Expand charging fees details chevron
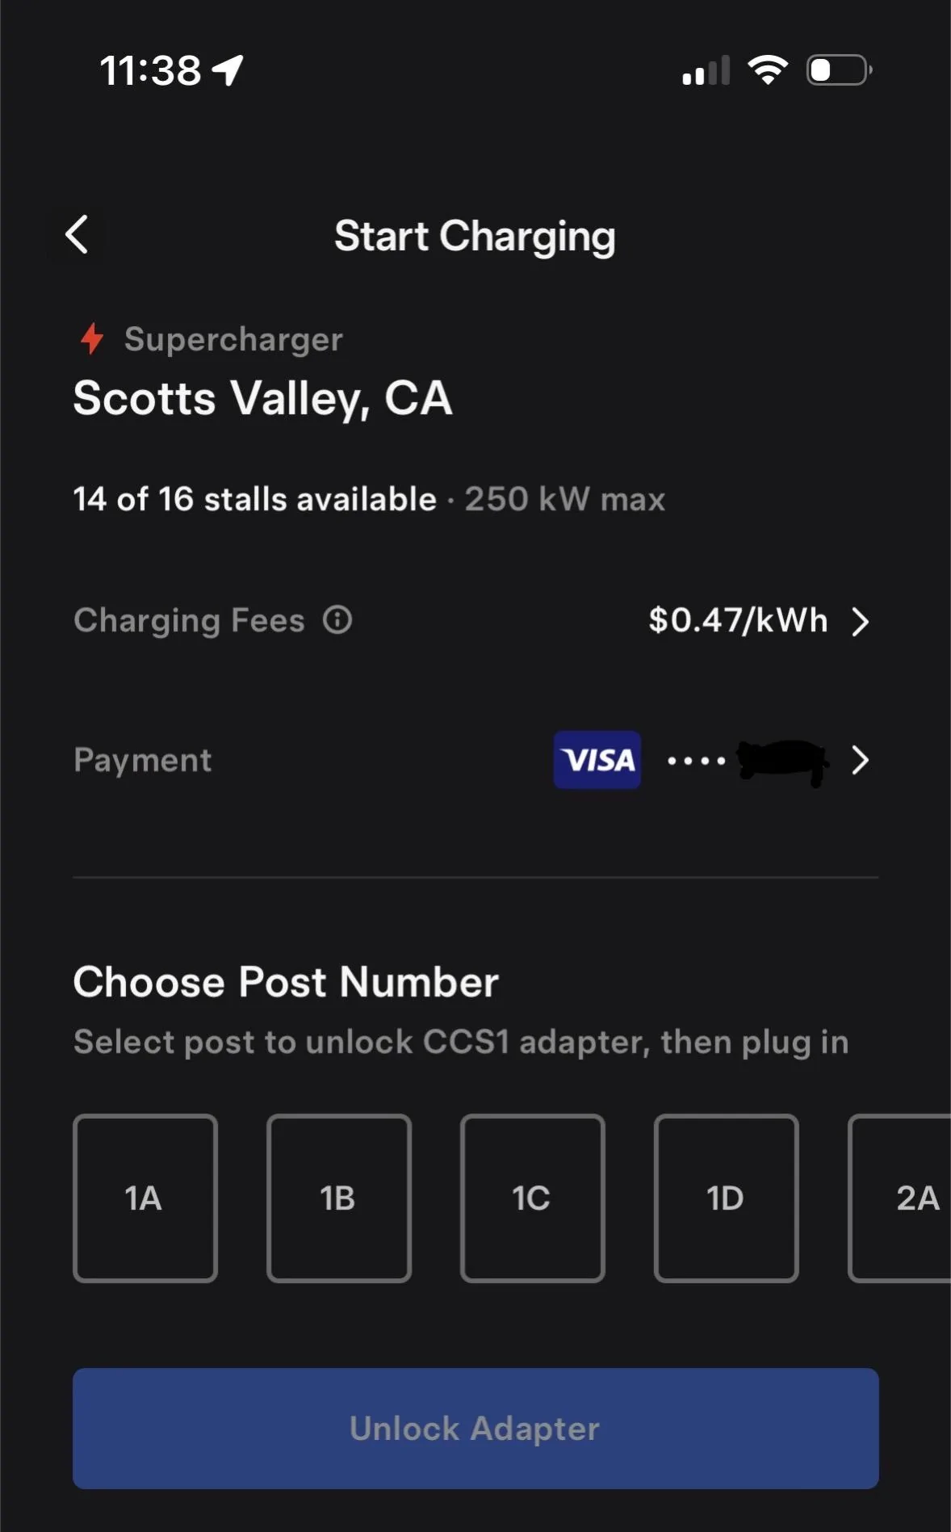 pos(861,621)
